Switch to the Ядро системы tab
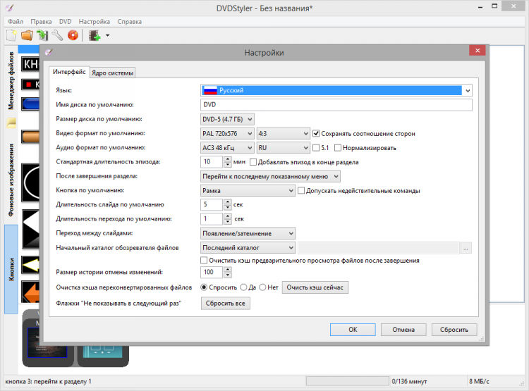This screenshot has height=391, width=529. click(x=112, y=73)
